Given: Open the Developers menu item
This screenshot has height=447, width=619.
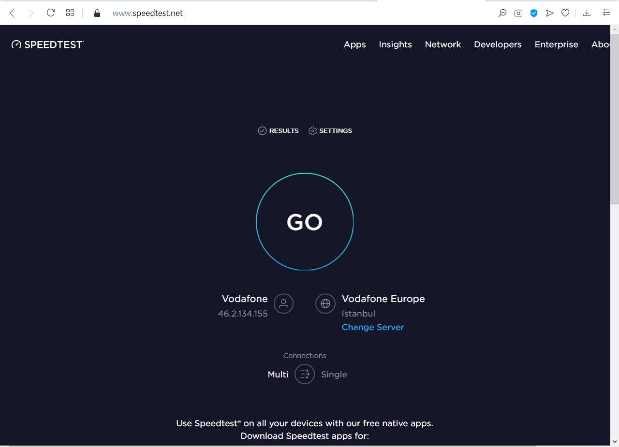Looking at the screenshot, I should point(498,44).
